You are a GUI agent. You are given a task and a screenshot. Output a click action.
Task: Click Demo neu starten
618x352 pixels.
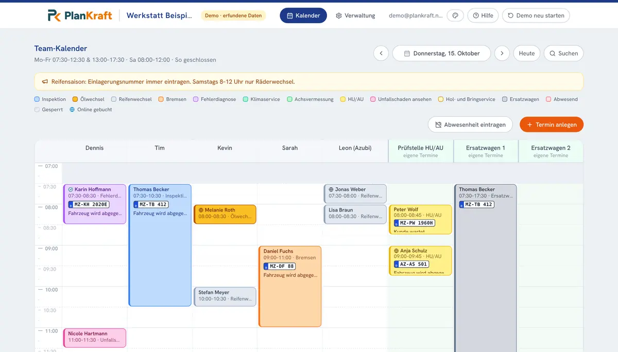click(x=536, y=15)
